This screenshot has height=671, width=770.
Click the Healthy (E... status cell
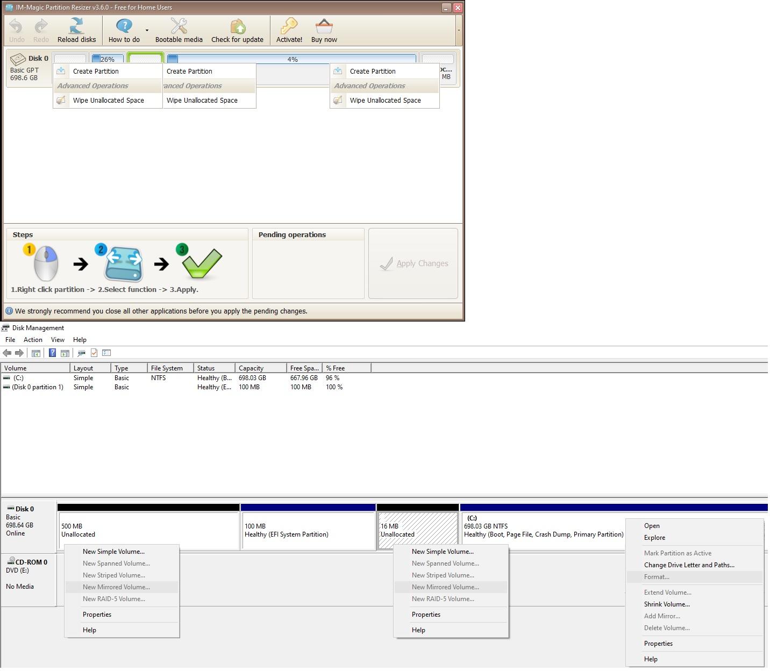pos(215,387)
